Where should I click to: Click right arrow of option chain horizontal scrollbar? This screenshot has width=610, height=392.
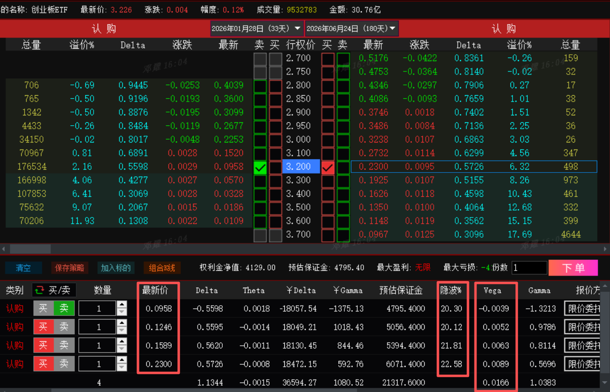pyautogui.click(x=606, y=249)
